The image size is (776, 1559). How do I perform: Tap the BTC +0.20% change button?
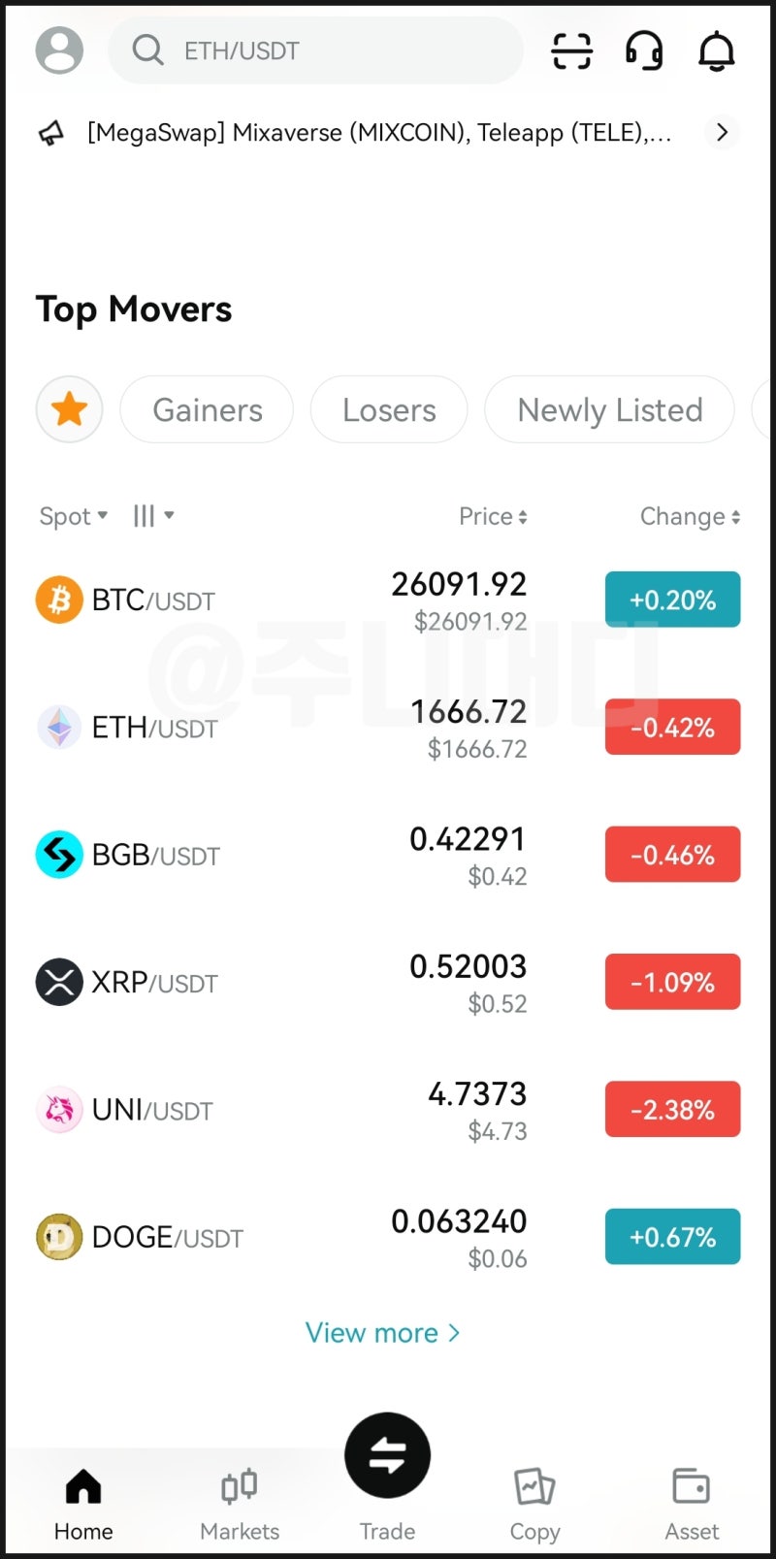click(672, 600)
